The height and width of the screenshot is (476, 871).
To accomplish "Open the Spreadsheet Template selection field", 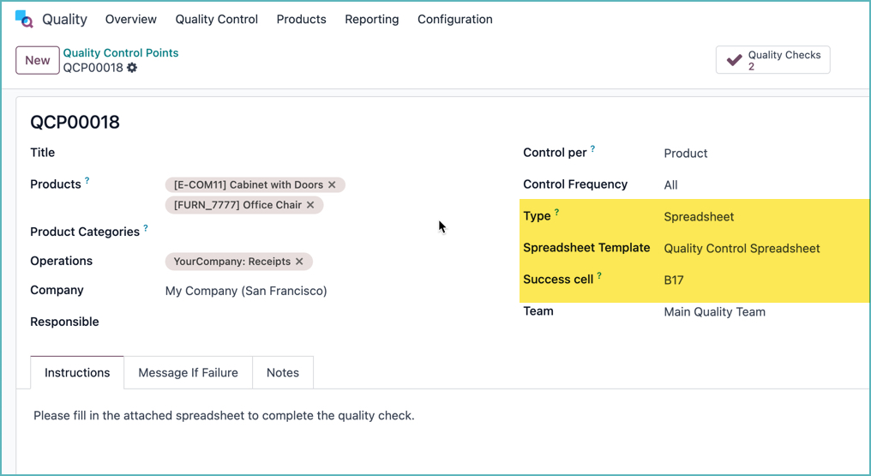I will click(x=754, y=249).
